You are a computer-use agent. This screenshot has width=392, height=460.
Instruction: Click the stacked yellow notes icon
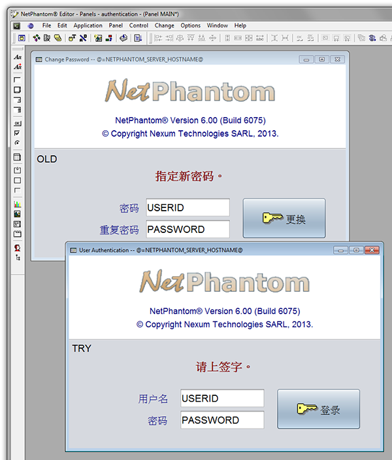(x=57, y=38)
